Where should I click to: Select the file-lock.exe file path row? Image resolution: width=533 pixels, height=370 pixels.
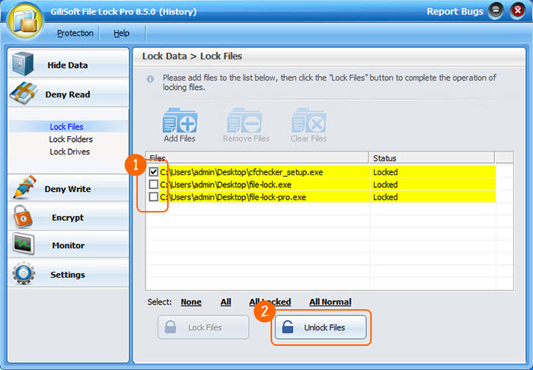(225, 184)
